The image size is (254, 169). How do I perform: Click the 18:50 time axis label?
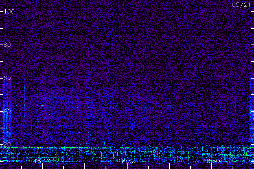[212, 161]
